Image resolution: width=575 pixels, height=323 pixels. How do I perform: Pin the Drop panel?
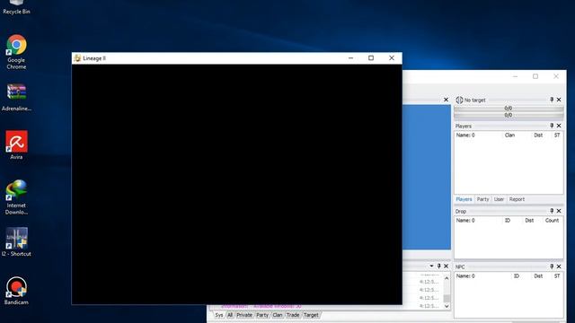(x=552, y=211)
